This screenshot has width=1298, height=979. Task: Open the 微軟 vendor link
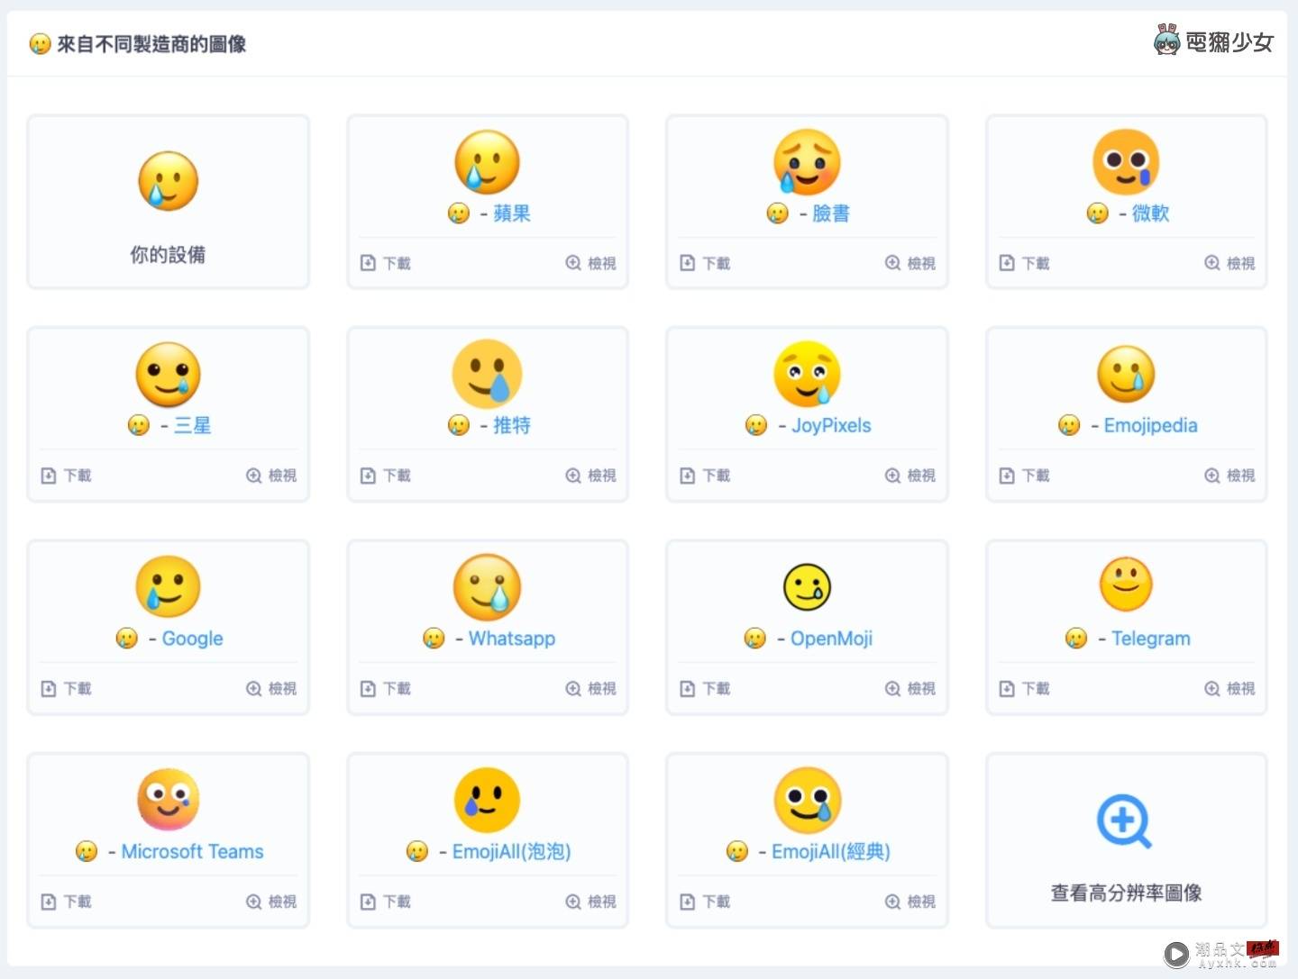1151,213
